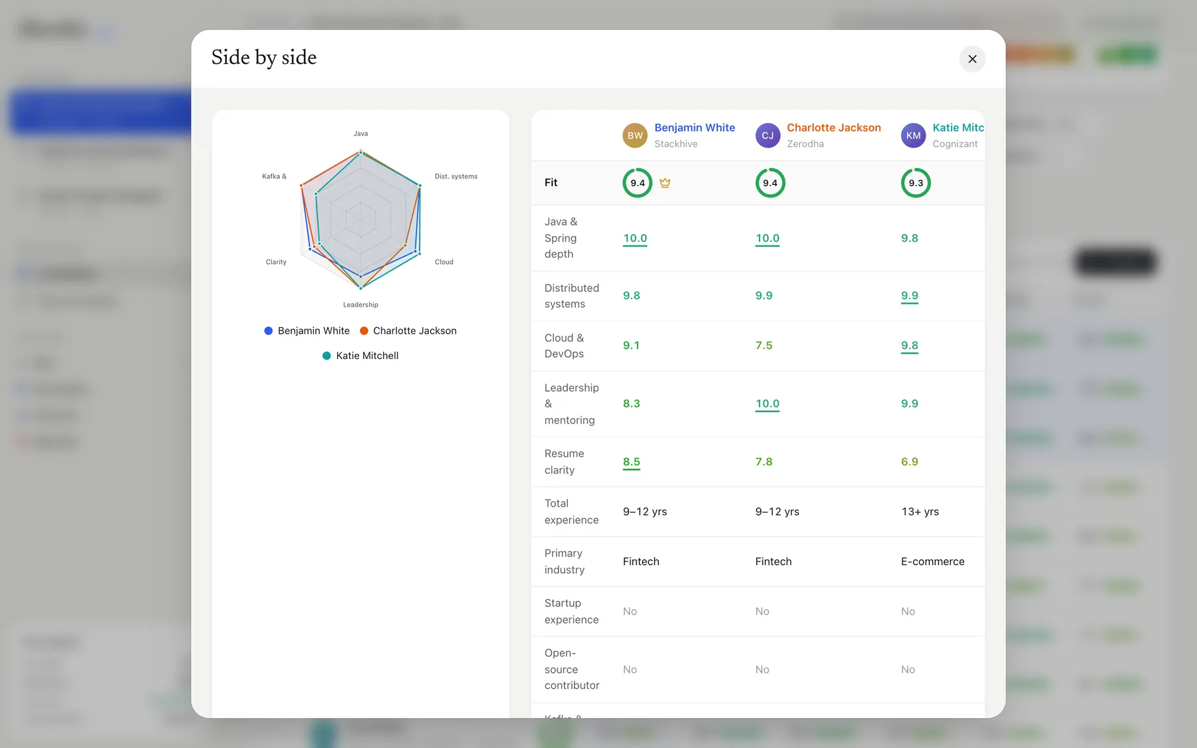Image resolution: width=1197 pixels, height=748 pixels.
Task: Click the Stackhive company text
Action: pos(676,144)
